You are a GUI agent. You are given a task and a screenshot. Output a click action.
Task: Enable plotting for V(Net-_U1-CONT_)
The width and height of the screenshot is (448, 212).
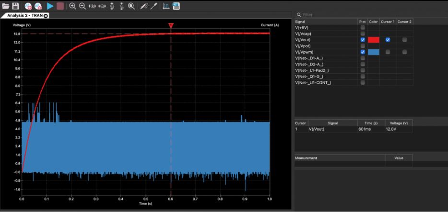coord(363,83)
